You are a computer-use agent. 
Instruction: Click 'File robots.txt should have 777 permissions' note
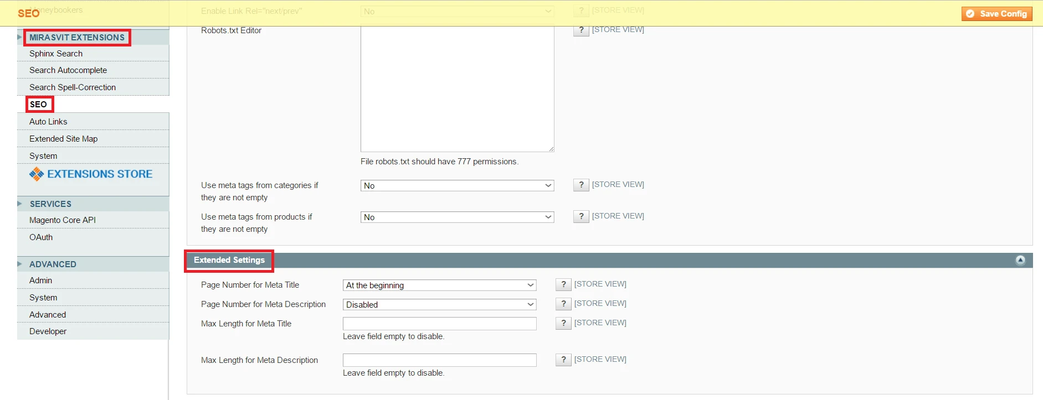pyautogui.click(x=439, y=162)
